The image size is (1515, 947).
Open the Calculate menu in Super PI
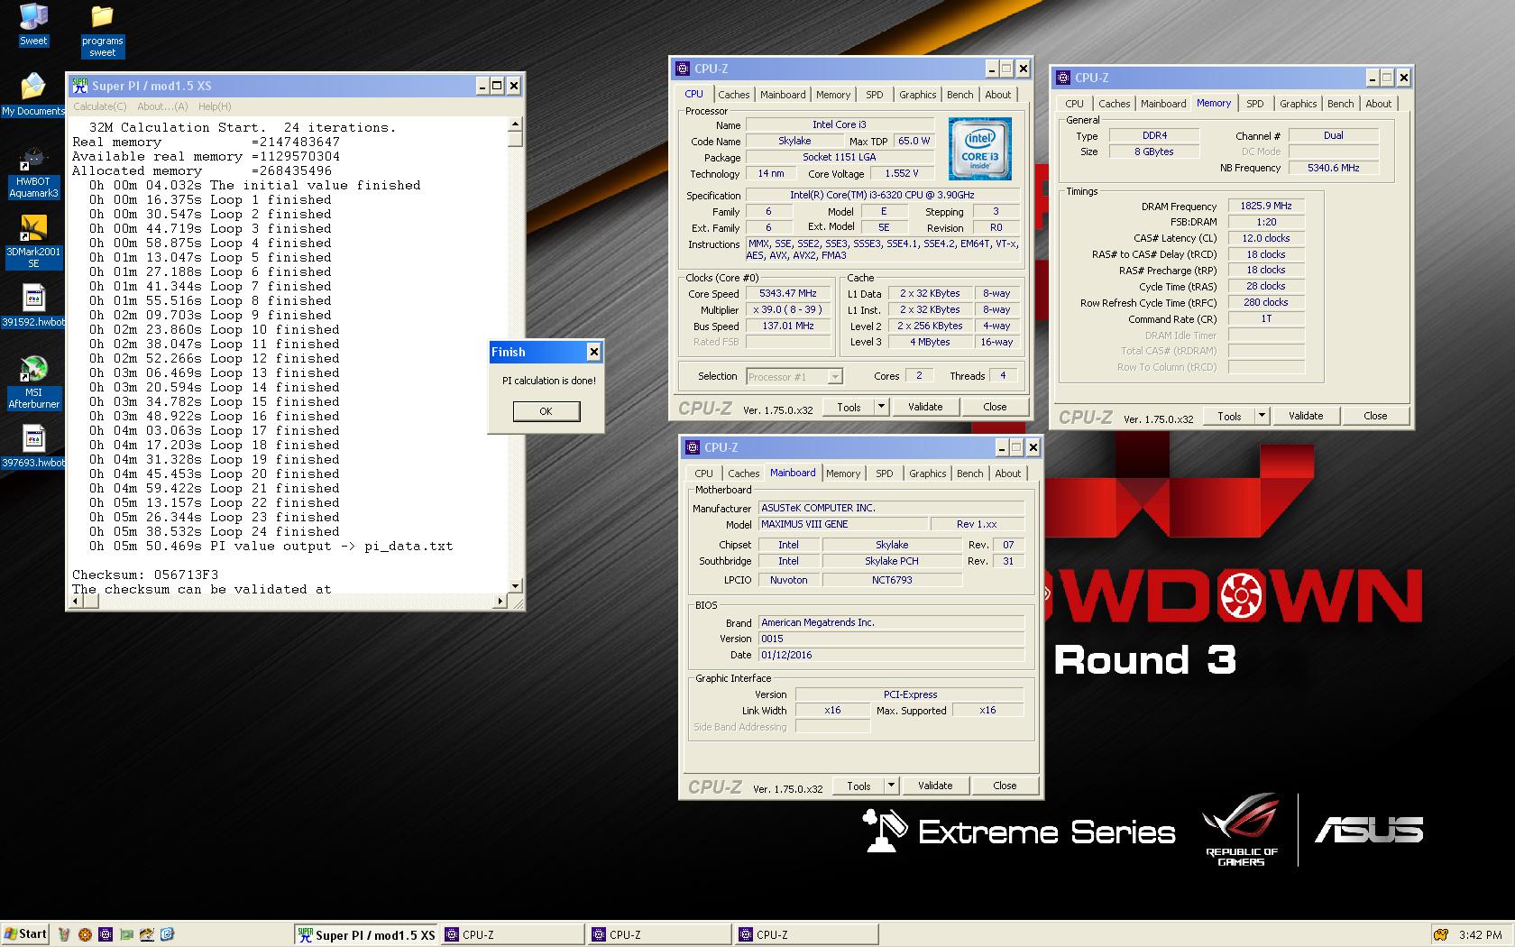(x=100, y=106)
